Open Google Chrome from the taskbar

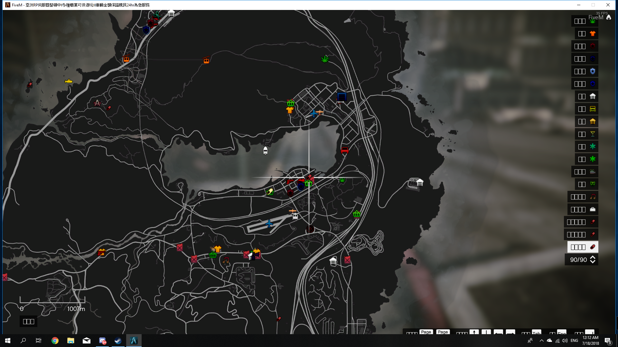[55, 341]
